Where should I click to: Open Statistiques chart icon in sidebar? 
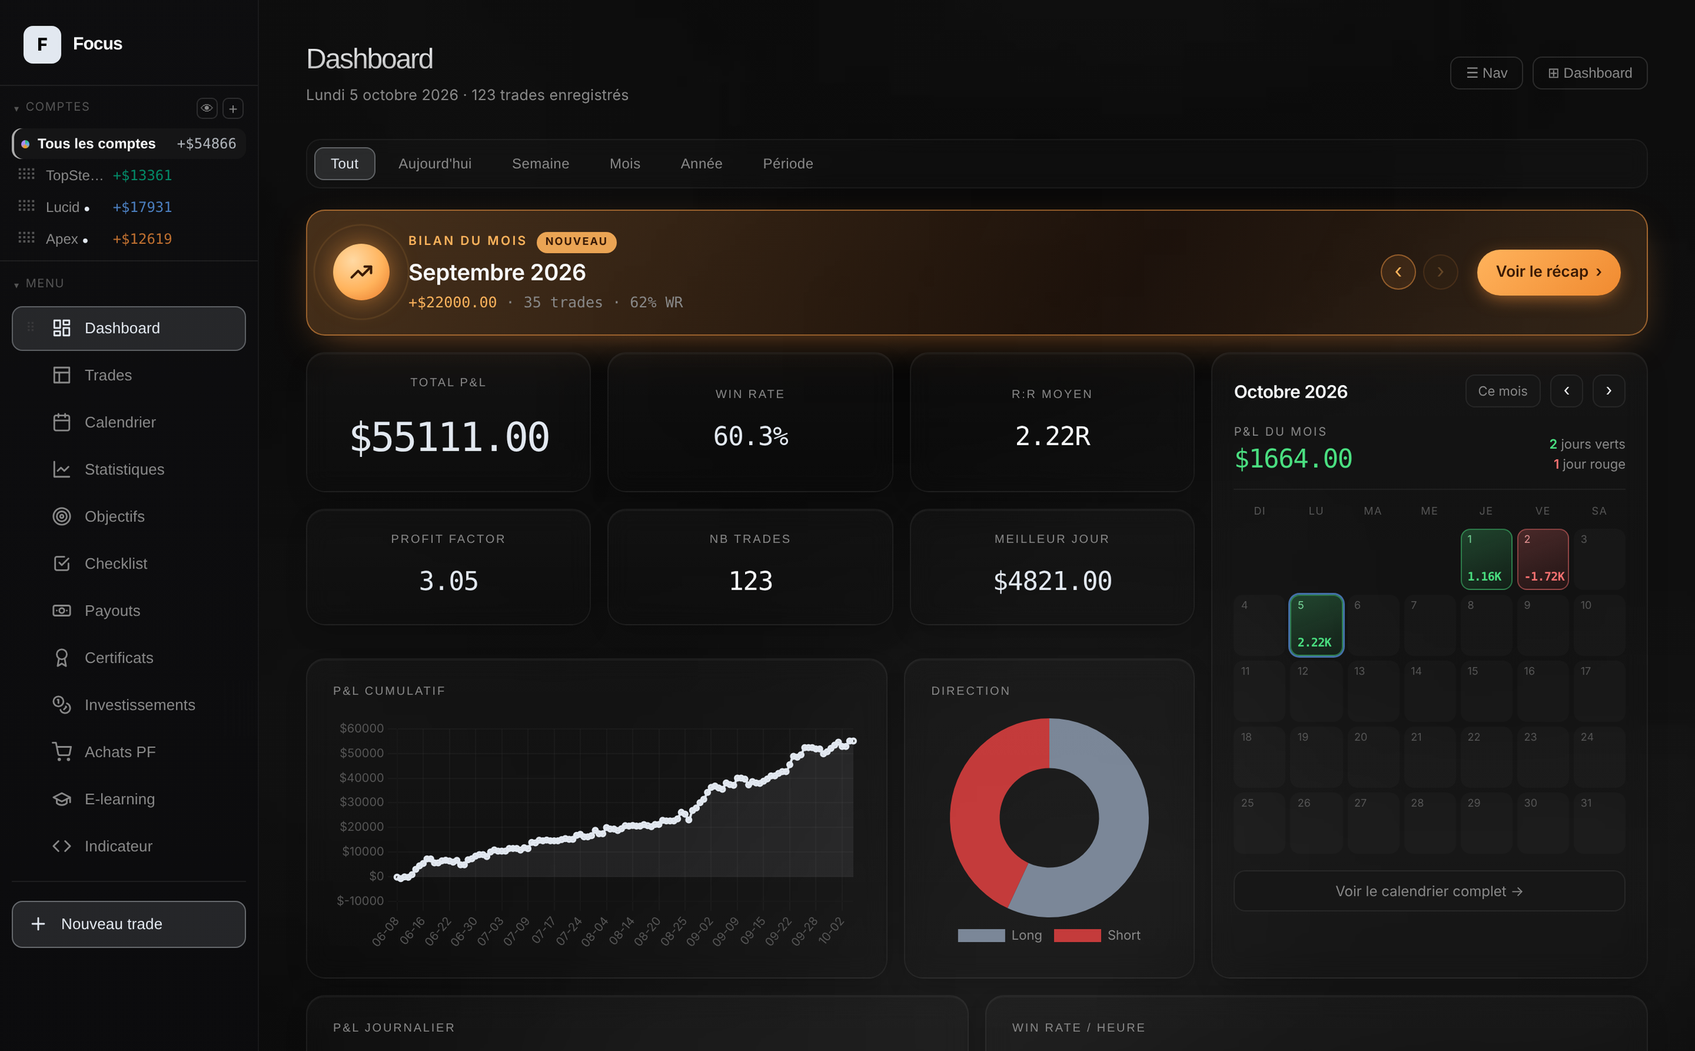61,470
